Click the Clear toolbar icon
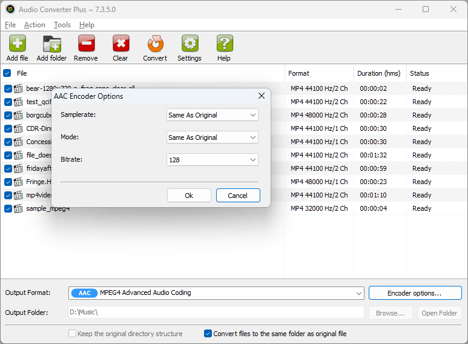This screenshot has width=468, height=344. [x=121, y=44]
